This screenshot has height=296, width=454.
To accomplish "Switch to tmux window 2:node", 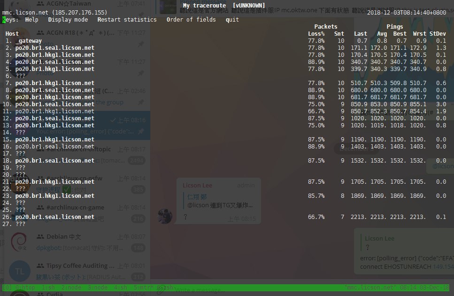I will tap(71, 288).
